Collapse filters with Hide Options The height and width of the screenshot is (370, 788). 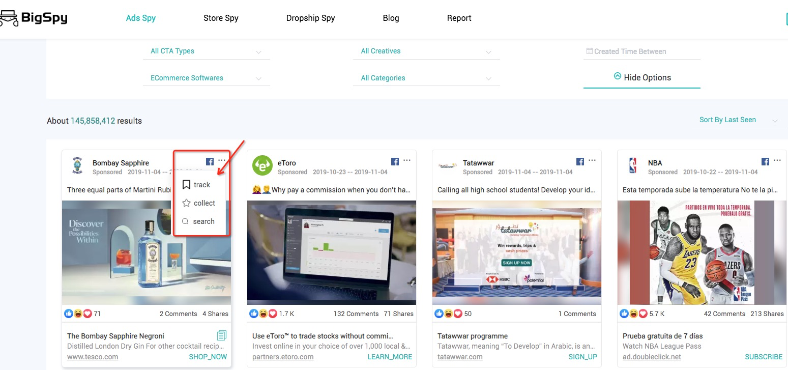(642, 77)
